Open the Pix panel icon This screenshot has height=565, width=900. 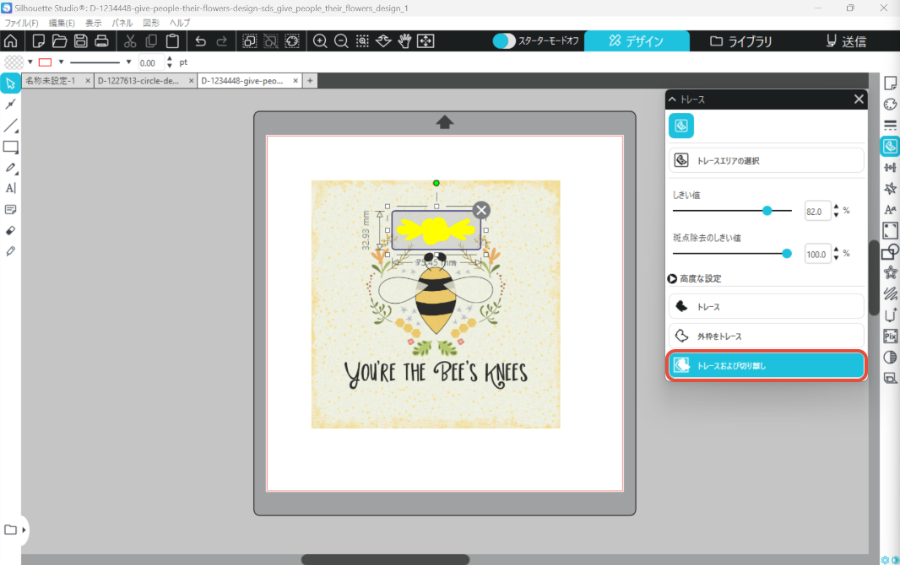tap(890, 336)
